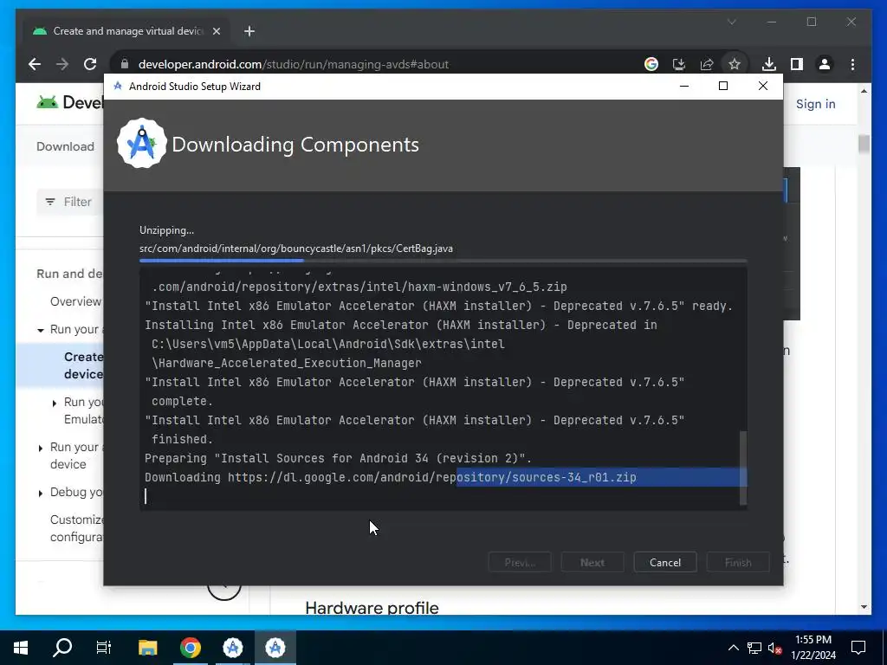Open the 'Customize configura' sidebar item
Image resolution: width=887 pixels, height=665 pixels.
point(77,528)
